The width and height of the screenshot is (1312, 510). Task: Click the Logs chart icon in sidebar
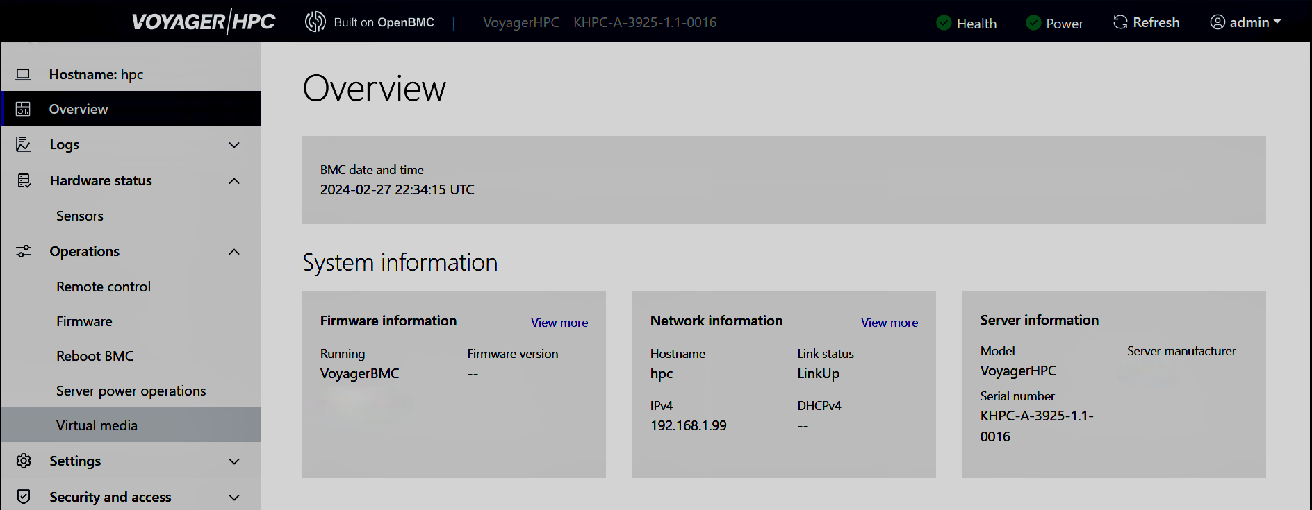point(24,144)
